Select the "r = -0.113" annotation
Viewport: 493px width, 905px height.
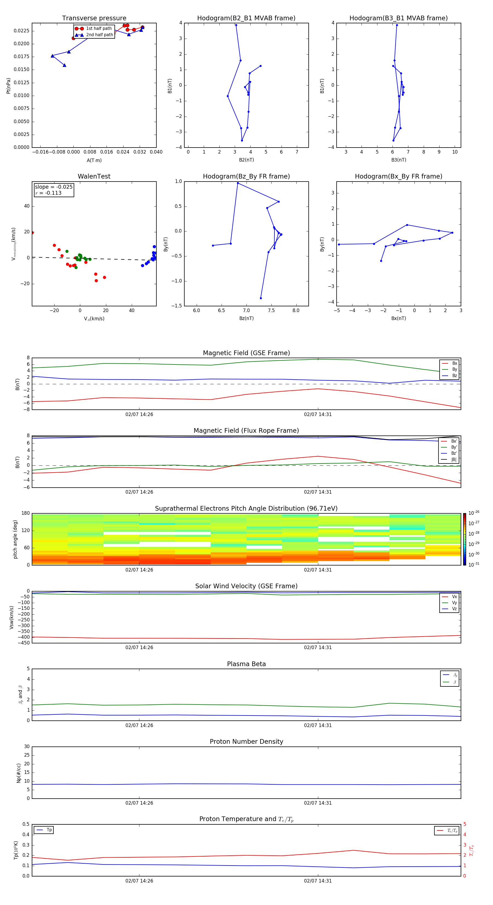pos(48,193)
